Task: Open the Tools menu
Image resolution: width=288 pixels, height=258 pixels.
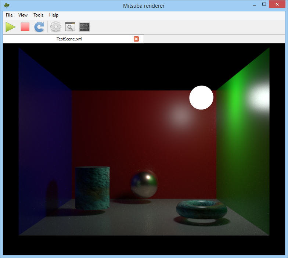Action: coord(38,15)
